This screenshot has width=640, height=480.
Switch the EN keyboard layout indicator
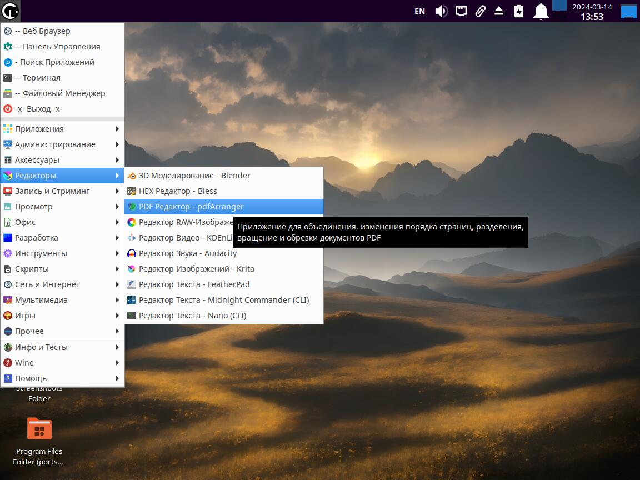point(420,11)
